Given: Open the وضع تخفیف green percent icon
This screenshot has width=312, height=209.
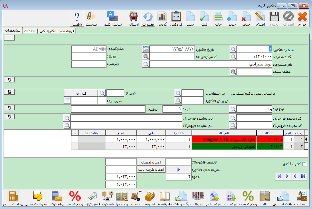Looking at the screenshot, I should (248, 198).
